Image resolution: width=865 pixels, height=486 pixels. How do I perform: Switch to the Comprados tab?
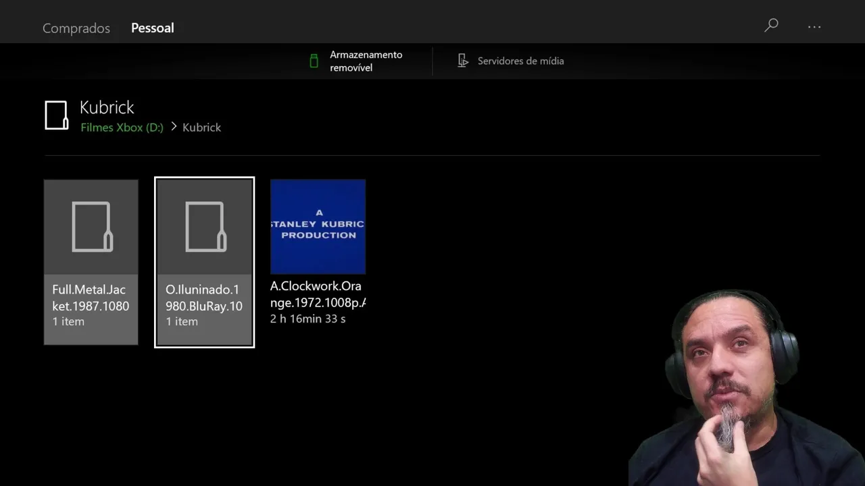(76, 28)
